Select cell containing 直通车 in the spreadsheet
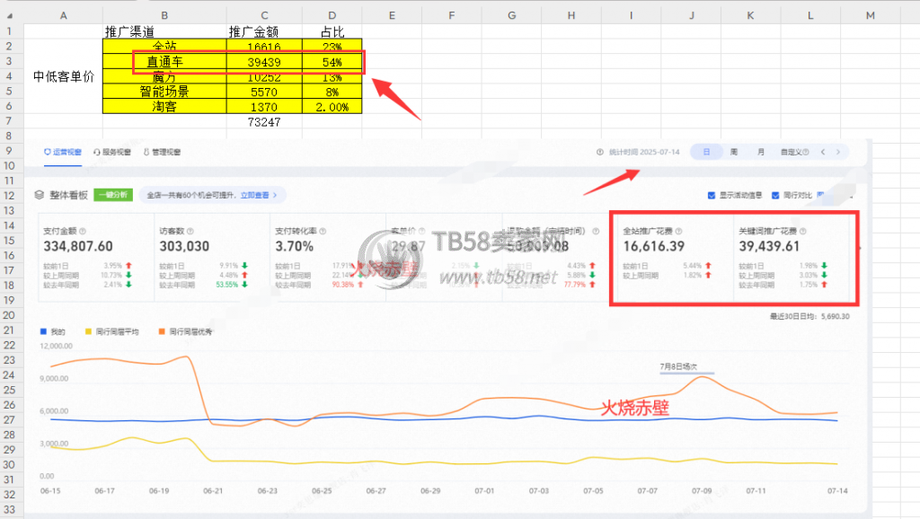Viewport: 920px width, 519px height. (x=164, y=62)
